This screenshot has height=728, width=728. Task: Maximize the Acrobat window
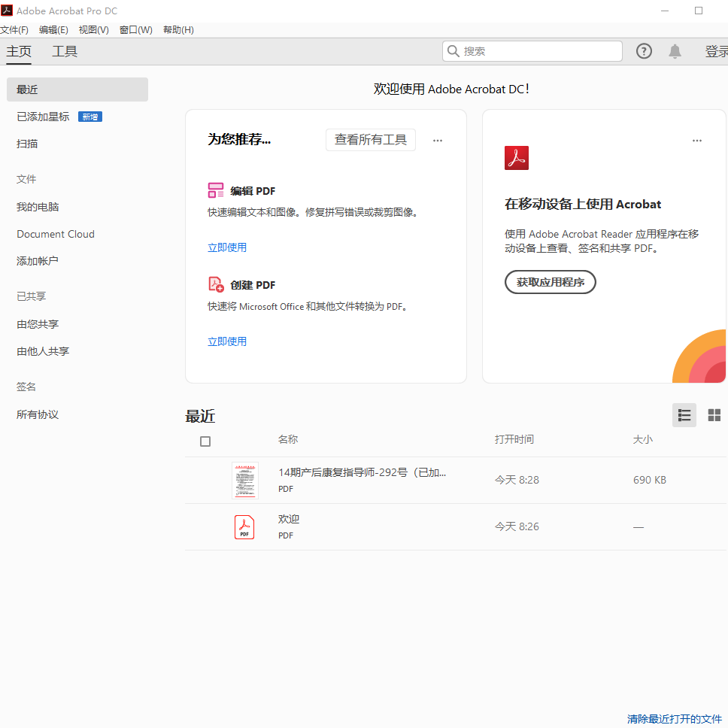(698, 11)
